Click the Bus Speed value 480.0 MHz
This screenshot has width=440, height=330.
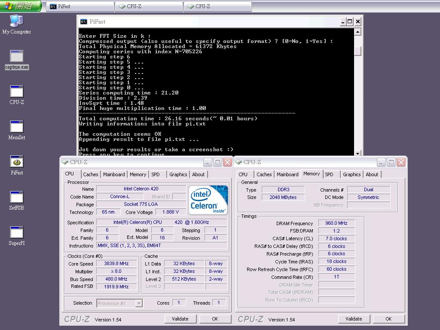(x=116, y=279)
